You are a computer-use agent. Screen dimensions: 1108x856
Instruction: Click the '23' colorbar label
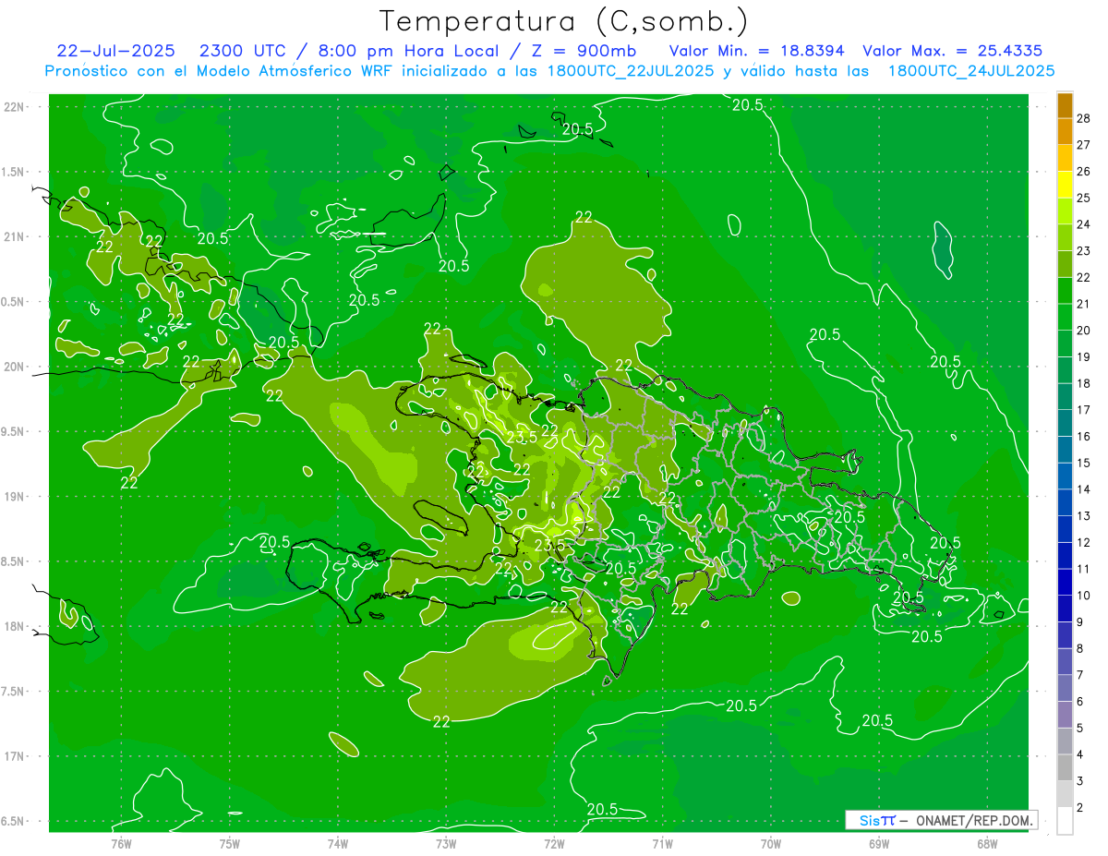point(1084,250)
